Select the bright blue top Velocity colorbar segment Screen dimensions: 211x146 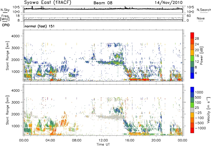(x=192, y=90)
